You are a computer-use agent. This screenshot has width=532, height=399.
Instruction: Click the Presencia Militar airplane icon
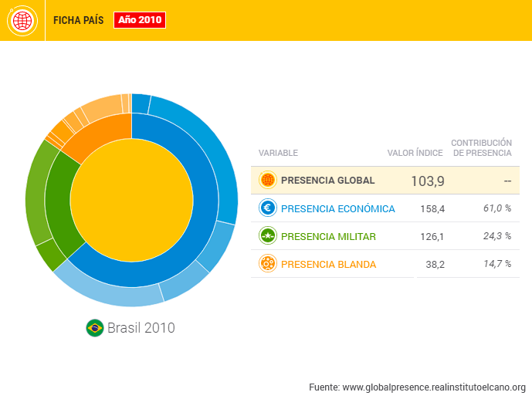(268, 236)
